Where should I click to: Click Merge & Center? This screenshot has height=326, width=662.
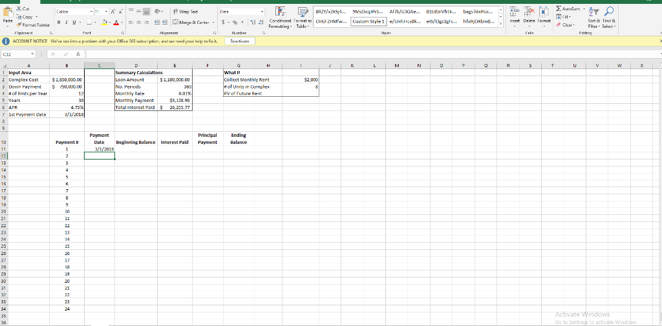click(x=191, y=23)
